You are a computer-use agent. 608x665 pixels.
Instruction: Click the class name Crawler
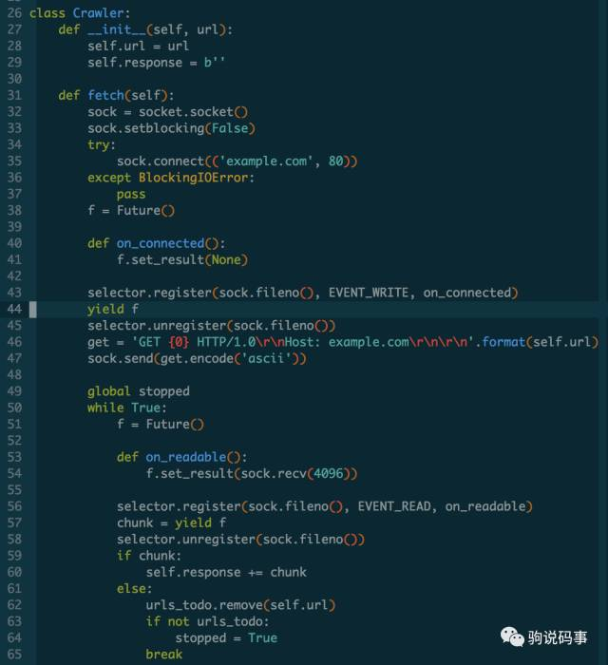click(99, 12)
